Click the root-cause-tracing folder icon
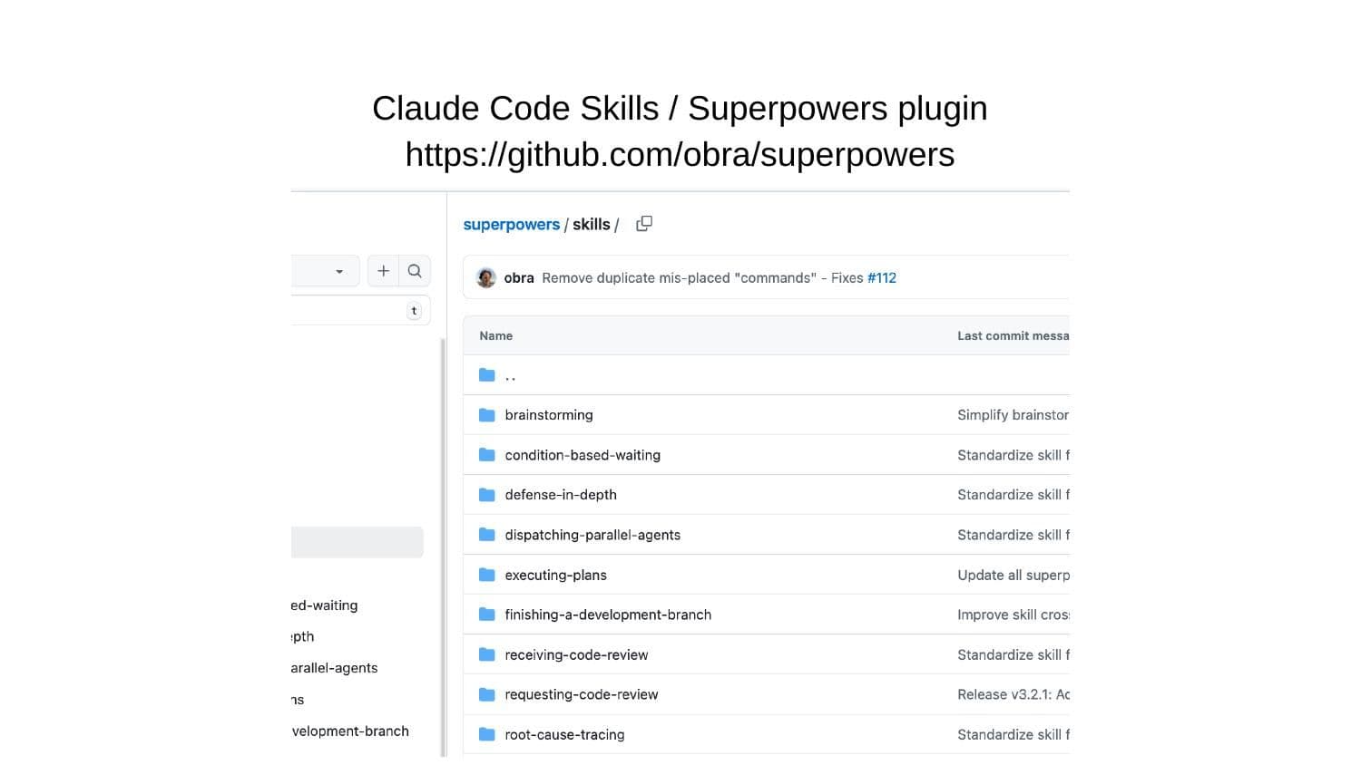Viewport: 1361px width, 765px height. click(487, 734)
